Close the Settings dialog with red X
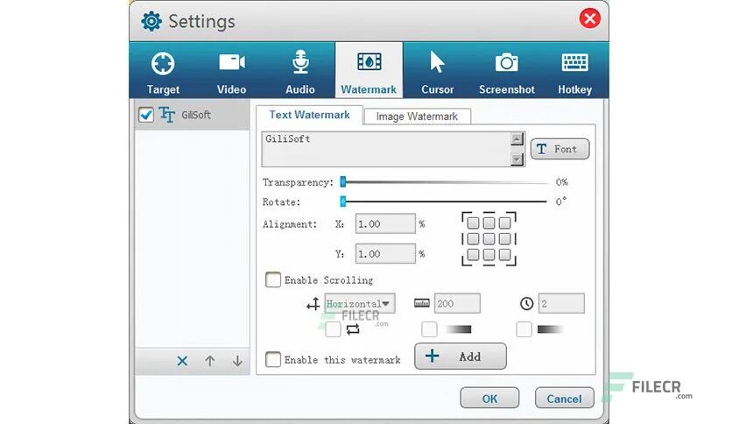This screenshot has height=424, width=732. click(589, 18)
